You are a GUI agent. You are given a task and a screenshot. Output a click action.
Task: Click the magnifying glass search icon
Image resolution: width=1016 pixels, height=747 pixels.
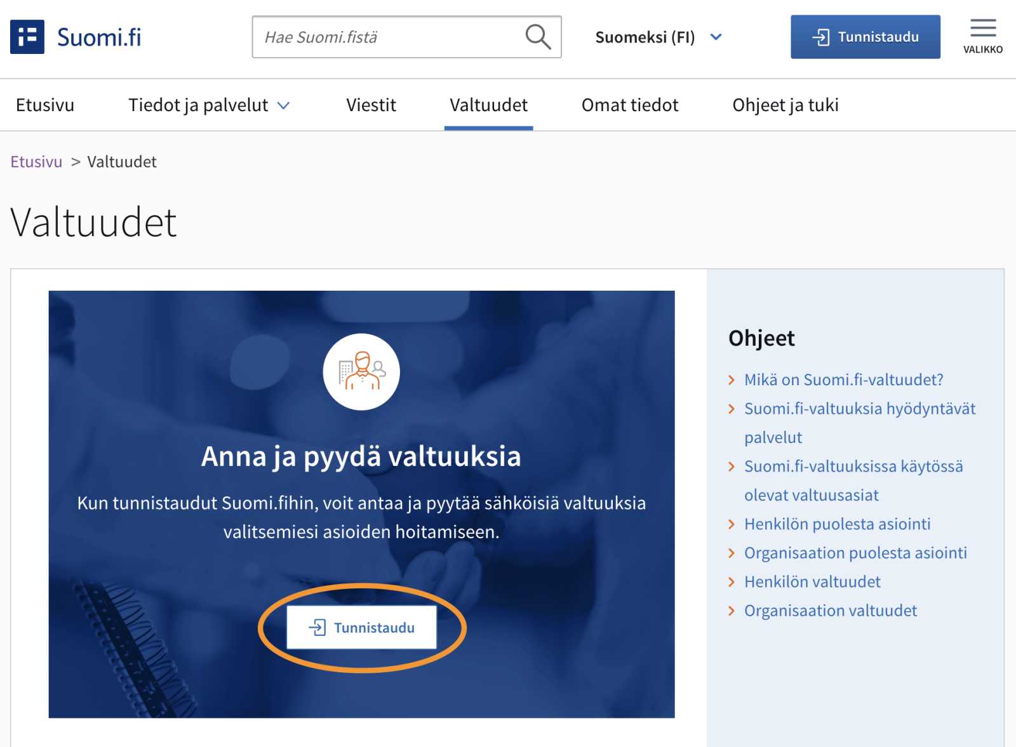click(x=538, y=37)
